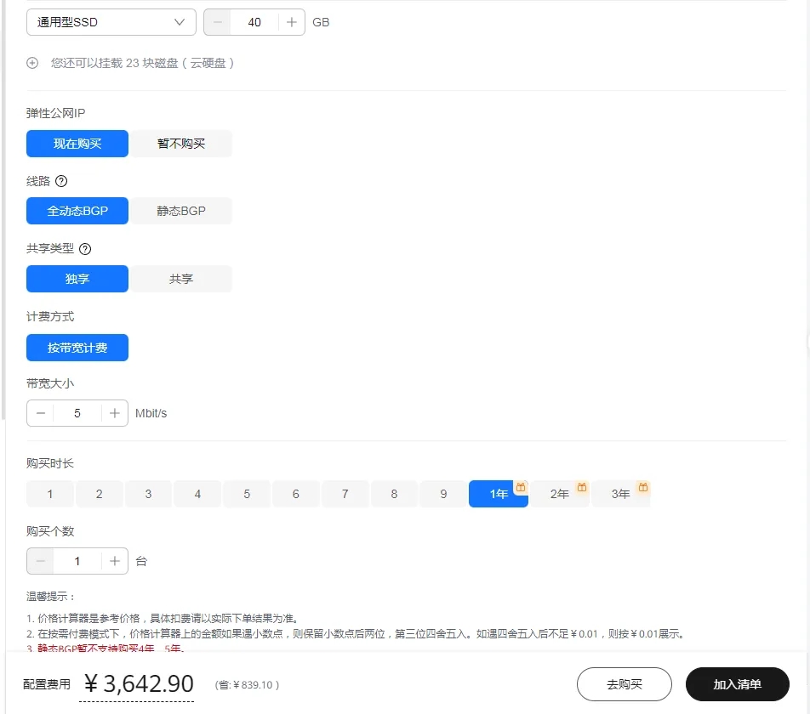Click plus icon to attach another disk
This screenshot has height=714, width=810.
31,63
